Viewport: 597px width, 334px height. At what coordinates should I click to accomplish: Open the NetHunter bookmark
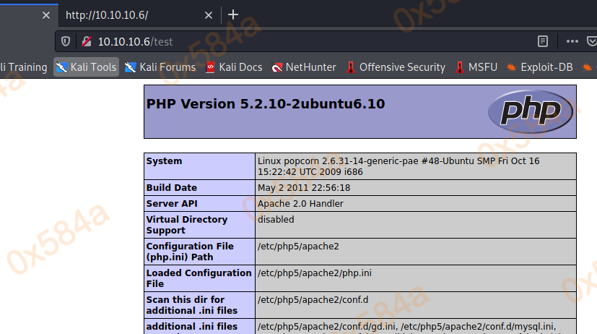pos(304,67)
